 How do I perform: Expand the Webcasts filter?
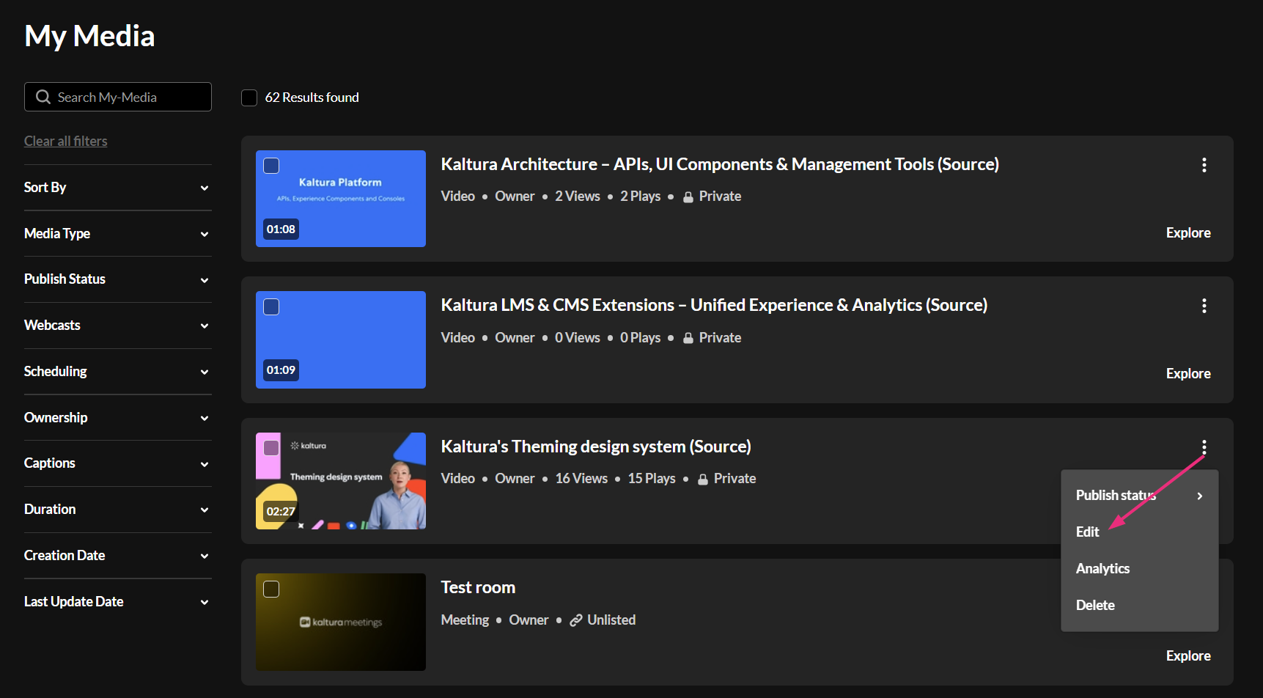[x=118, y=326]
